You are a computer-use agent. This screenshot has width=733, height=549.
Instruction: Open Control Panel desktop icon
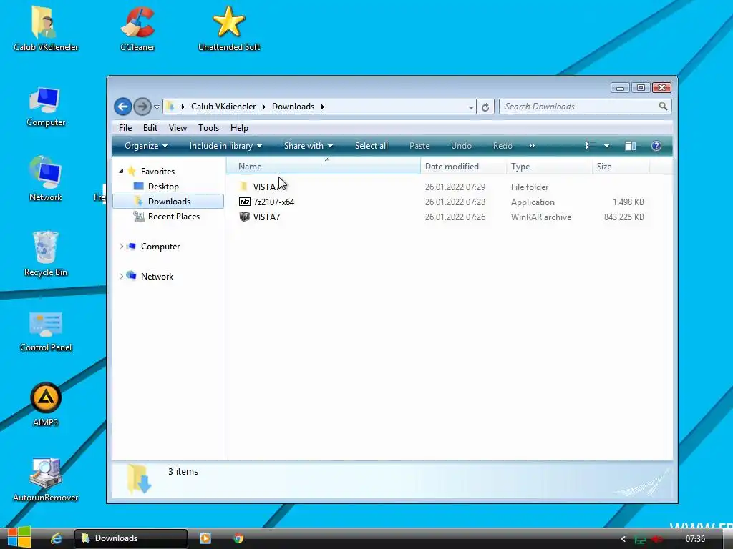45,330
